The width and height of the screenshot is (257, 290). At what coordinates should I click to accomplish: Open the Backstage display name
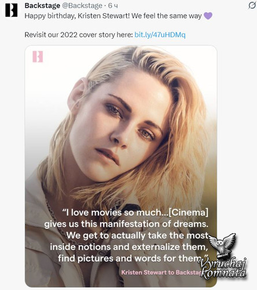42,6
